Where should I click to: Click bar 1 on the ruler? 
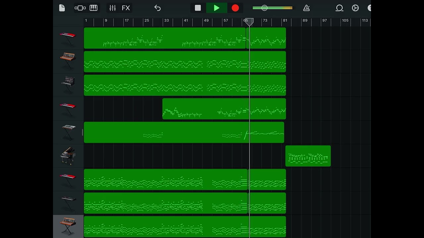(x=86, y=20)
